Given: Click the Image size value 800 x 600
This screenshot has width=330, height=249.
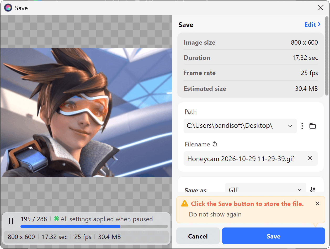Looking at the screenshot, I should tap(304, 43).
